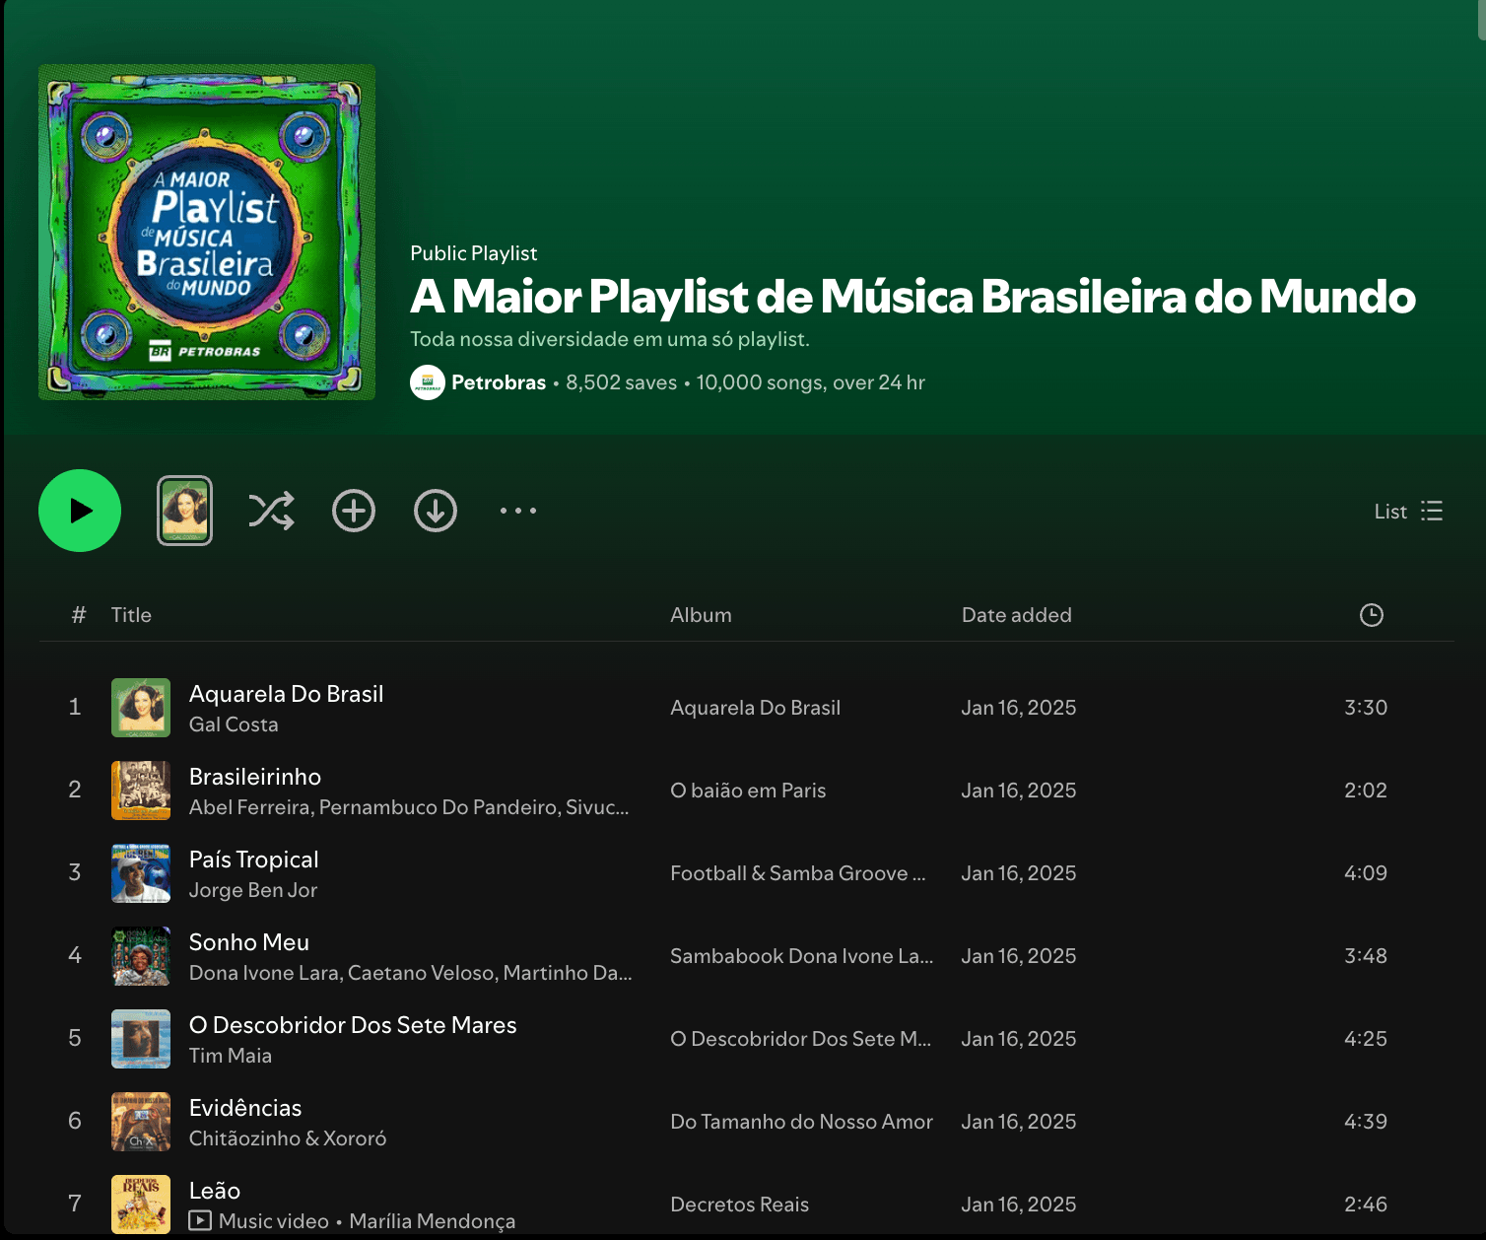The height and width of the screenshot is (1240, 1486).
Task: Select the track Evidências
Action: coord(245,1108)
